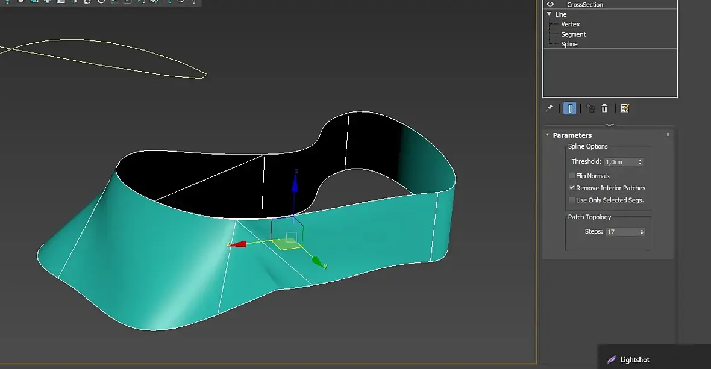Select the Vertex sub-object level

coord(570,25)
